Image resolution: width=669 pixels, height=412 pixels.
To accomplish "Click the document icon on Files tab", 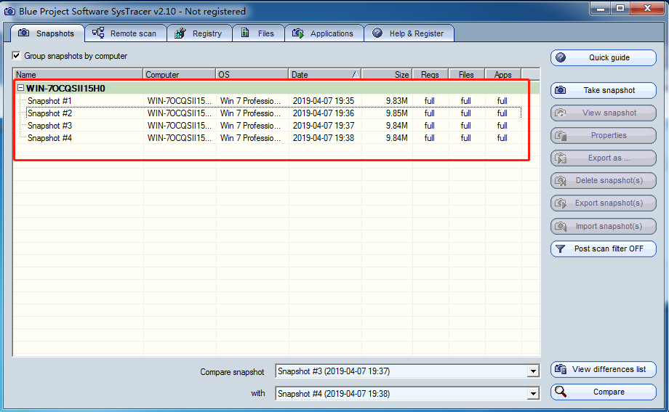I will [x=245, y=33].
